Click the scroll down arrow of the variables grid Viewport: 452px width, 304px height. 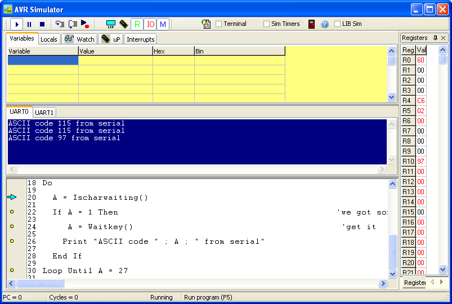(x=391, y=97)
